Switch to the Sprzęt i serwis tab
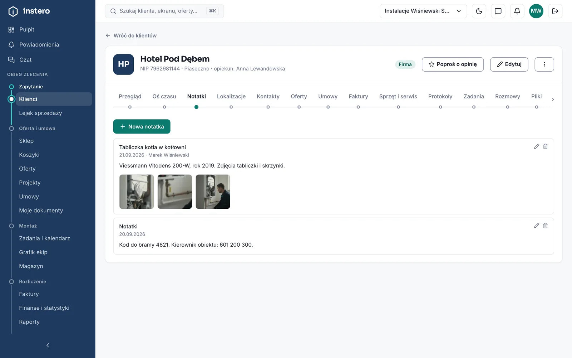This screenshot has height=358, width=572. point(398,97)
